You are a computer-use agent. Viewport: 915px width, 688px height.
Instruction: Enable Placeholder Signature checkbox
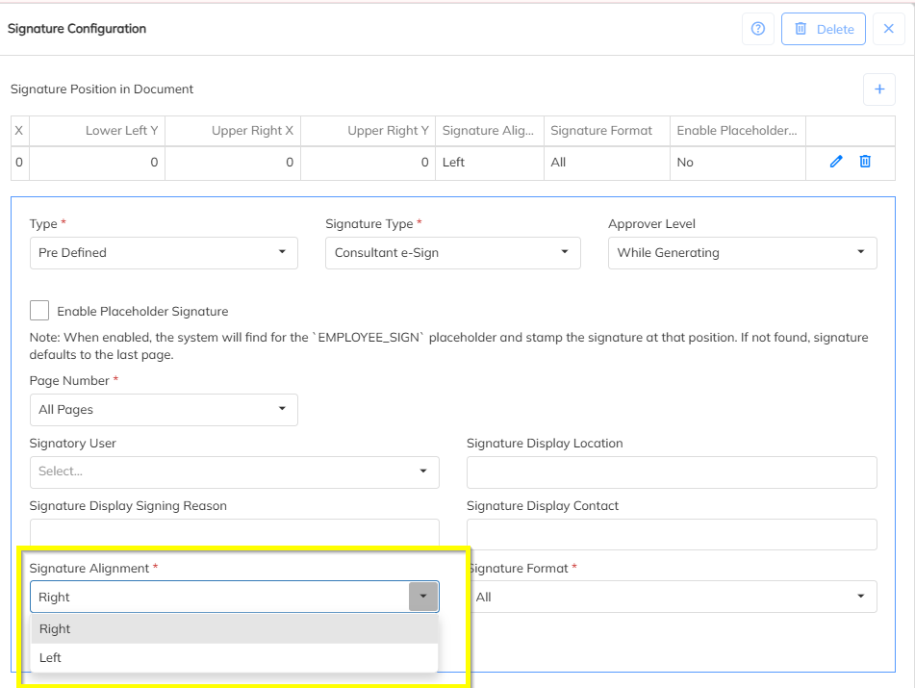coord(39,311)
